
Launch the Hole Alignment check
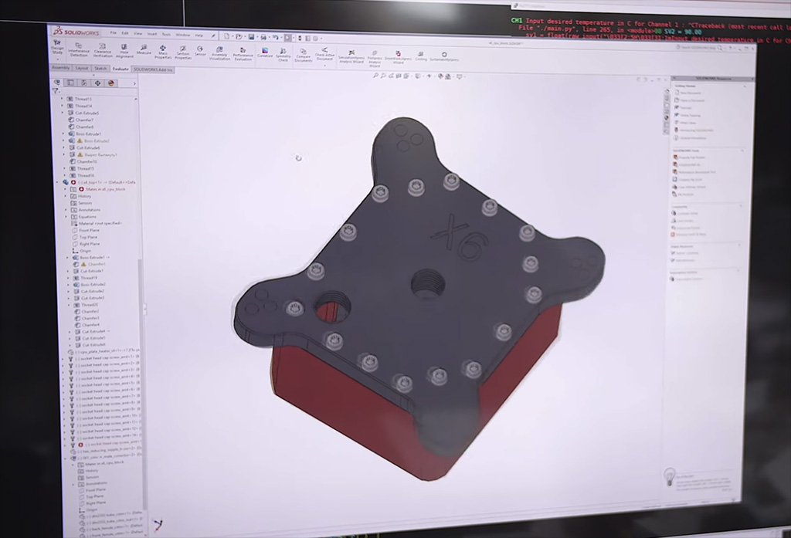click(x=124, y=50)
